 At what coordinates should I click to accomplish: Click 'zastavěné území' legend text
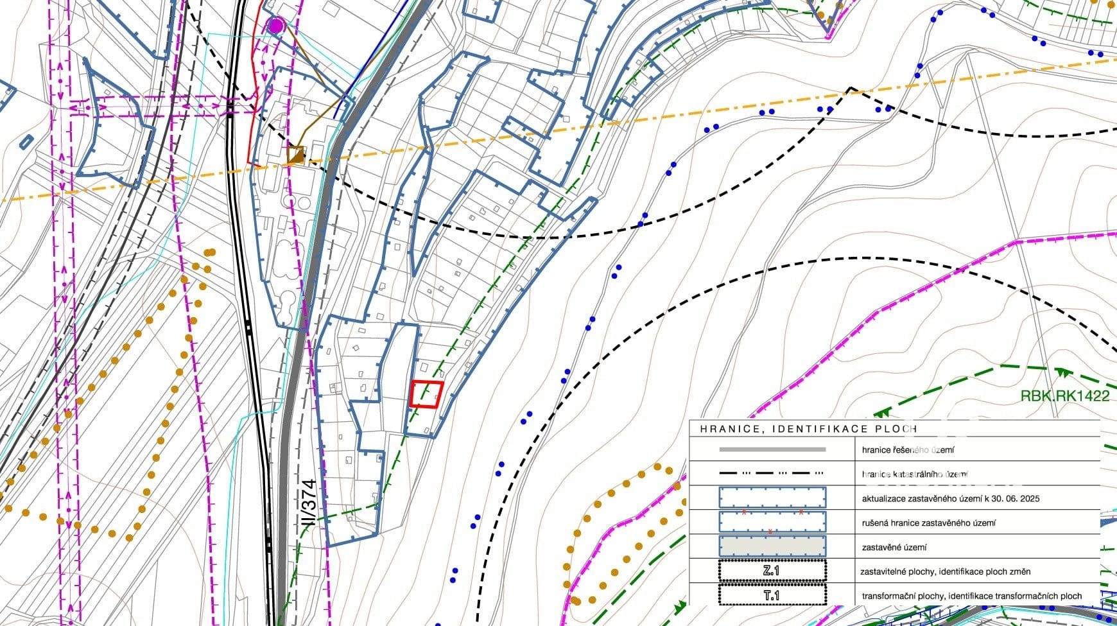(894, 547)
